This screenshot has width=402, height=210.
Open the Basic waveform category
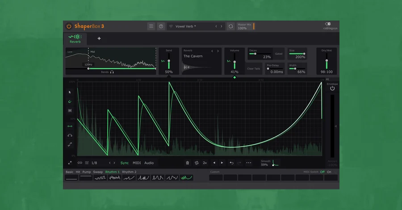tap(70, 172)
